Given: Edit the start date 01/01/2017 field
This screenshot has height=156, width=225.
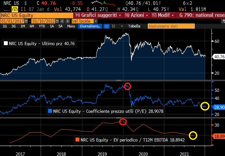Looking at the screenshot, I should coord(12,21).
